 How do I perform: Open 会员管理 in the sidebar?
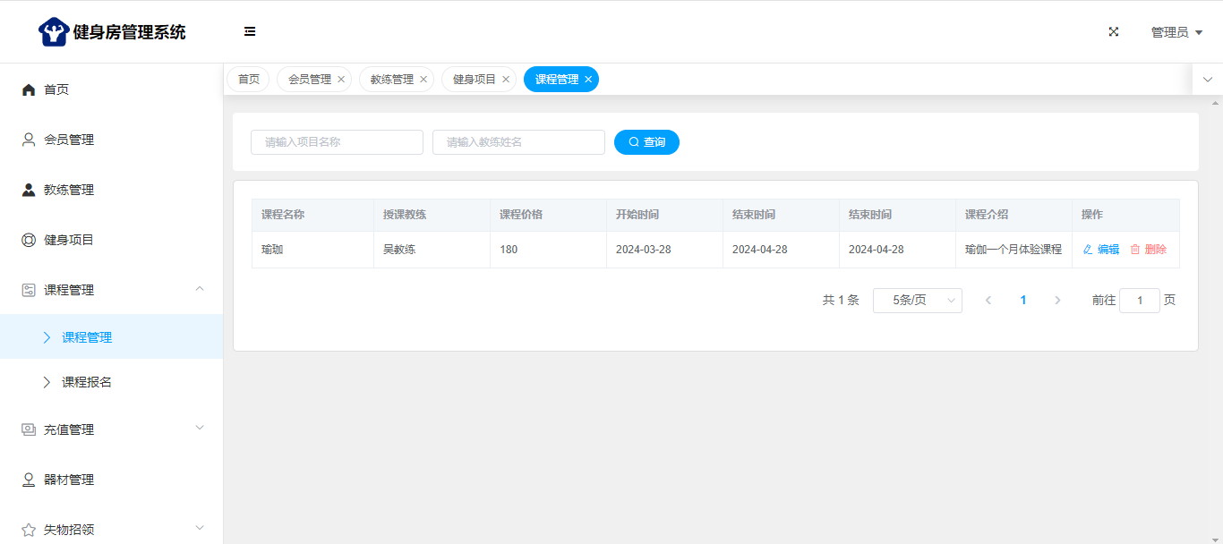tap(69, 140)
